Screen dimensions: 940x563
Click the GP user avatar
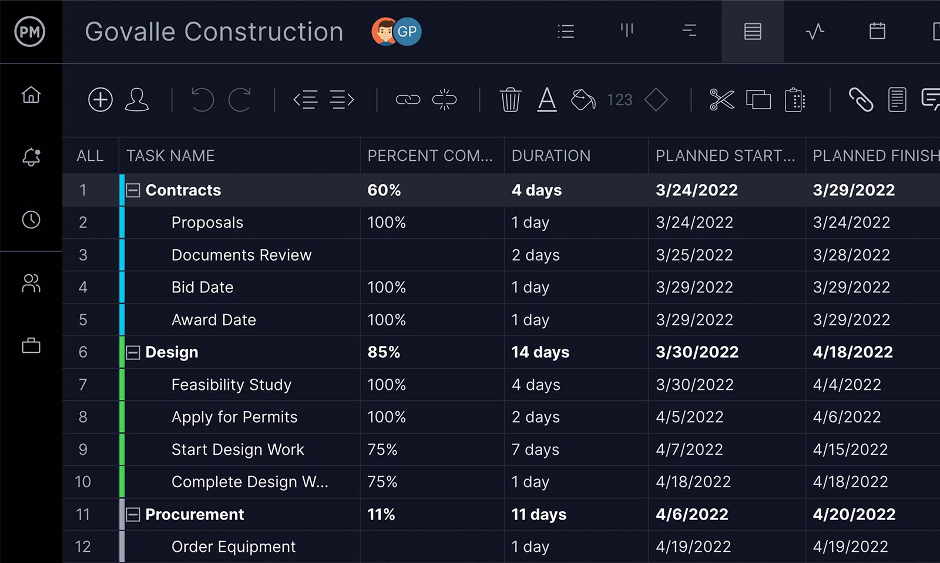(x=407, y=32)
